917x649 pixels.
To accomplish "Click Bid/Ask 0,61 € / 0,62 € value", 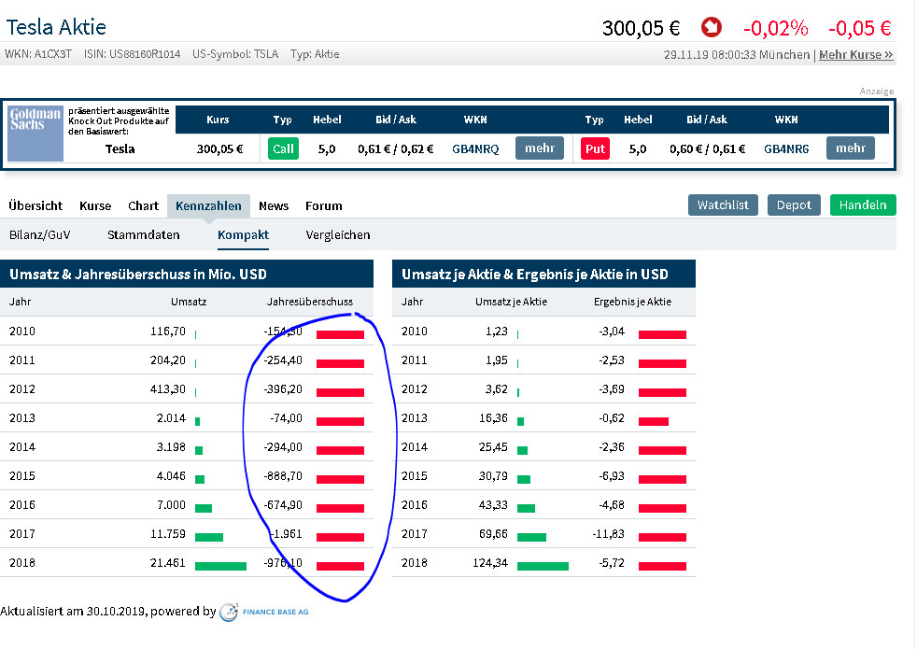I will pyautogui.click(x=395, y=149).
